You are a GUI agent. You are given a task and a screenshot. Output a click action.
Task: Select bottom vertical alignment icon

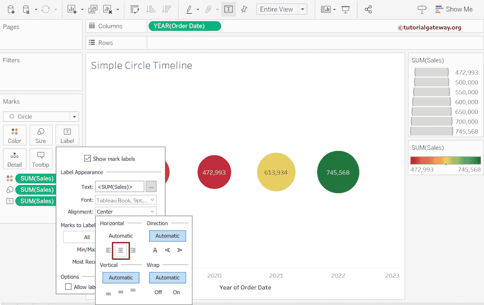pyautogui.click(x=108, y=293)
